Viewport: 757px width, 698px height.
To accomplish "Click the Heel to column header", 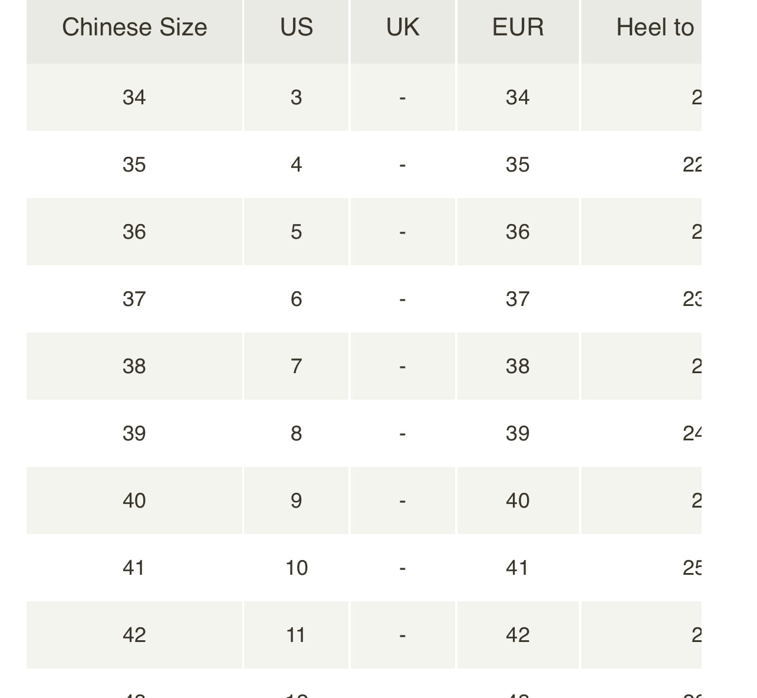I will [654, 28].
